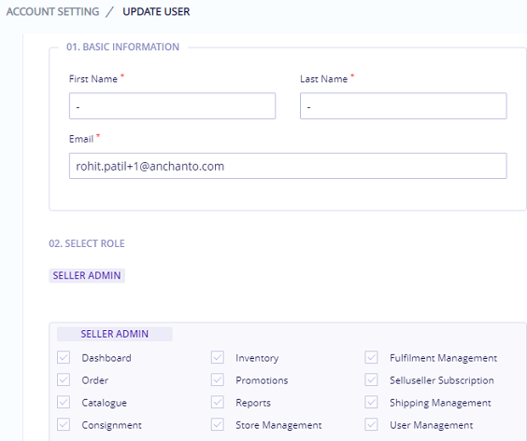Open the Account Setting breadcrumb link
Screen dimensions: 527x441
52,12
